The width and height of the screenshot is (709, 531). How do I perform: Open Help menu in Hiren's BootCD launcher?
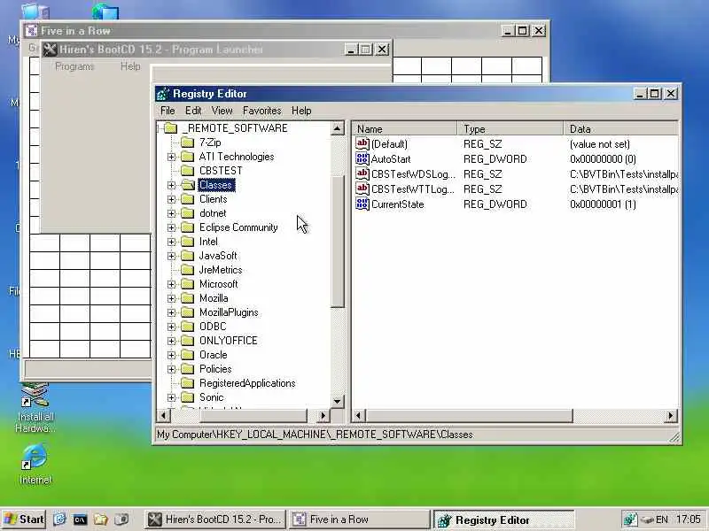[x=130, y=66]
